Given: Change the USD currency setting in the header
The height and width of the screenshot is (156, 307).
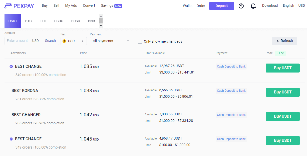Looking at the screenshot, I should pyautogui.click(x=302, y=5).
